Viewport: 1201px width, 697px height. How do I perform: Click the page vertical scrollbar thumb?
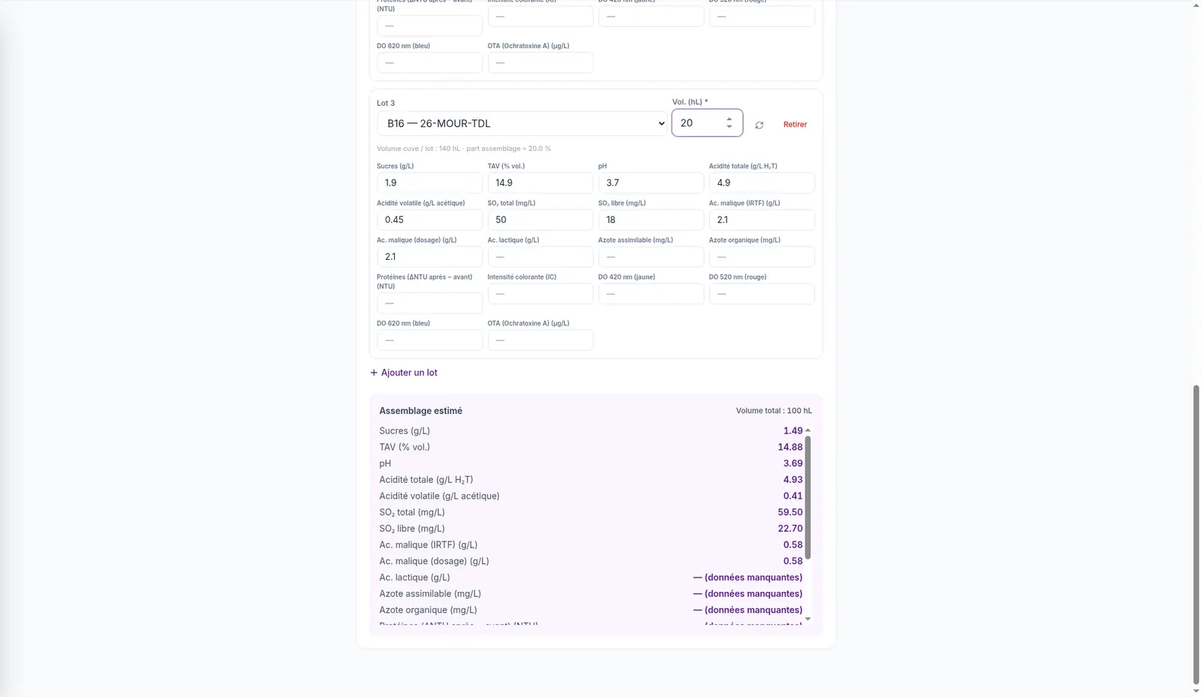click(x=1196, y=535)
